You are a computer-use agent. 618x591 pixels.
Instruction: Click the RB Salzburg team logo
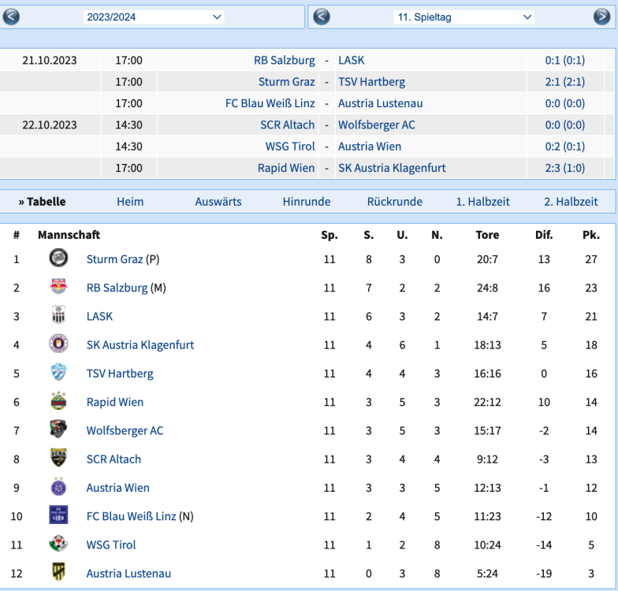[x=58, y=288]
